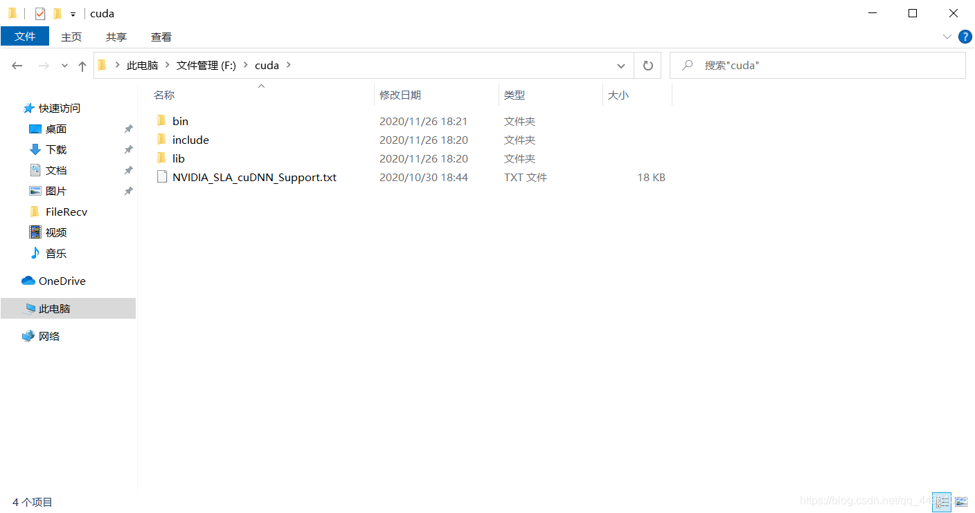Click the TXT 文件 type cell
This screenshot has height=513, width=975.
(526, 177)
